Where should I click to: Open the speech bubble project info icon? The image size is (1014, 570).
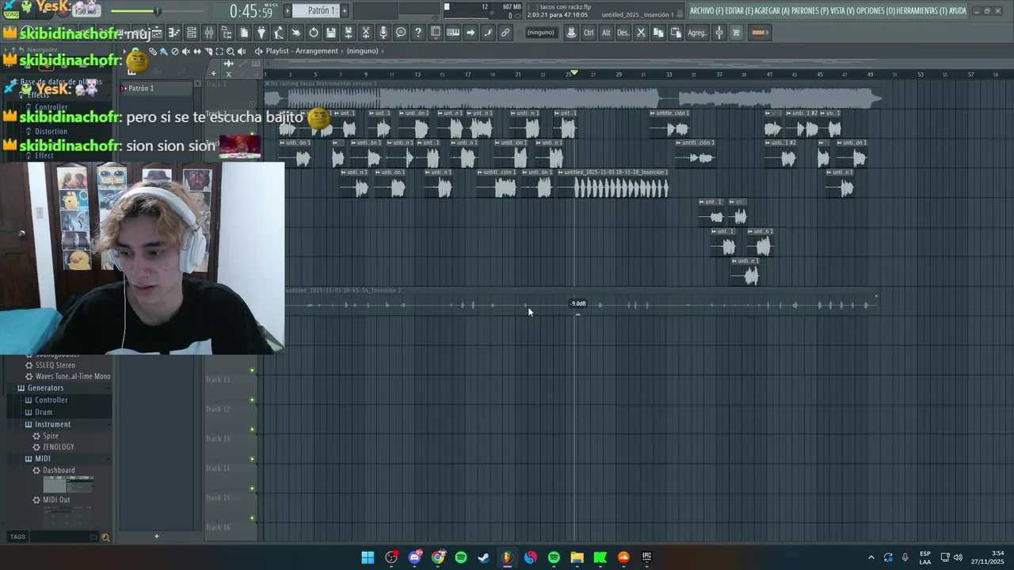(400, 32)
